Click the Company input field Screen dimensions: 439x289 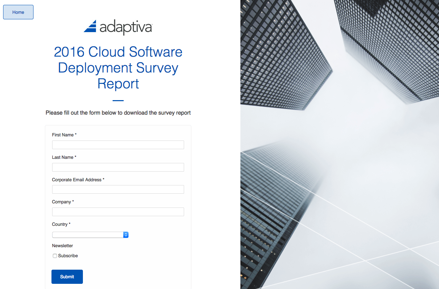[x=118, y=212]
